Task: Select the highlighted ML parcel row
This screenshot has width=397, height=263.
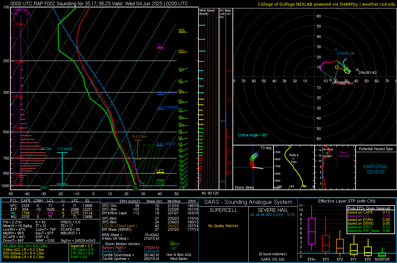Action: (51, 213)
